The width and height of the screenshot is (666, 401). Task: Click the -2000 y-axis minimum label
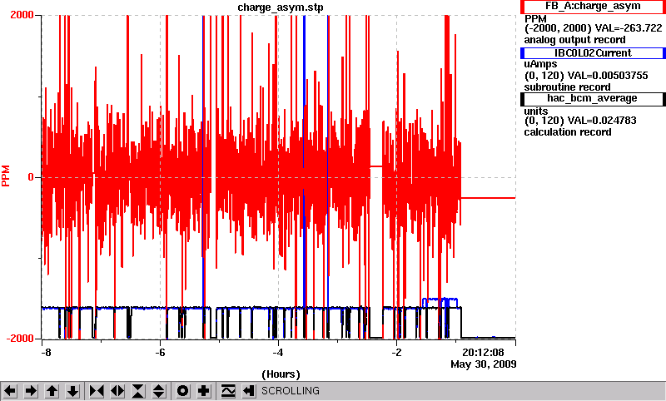click(19, 339)
